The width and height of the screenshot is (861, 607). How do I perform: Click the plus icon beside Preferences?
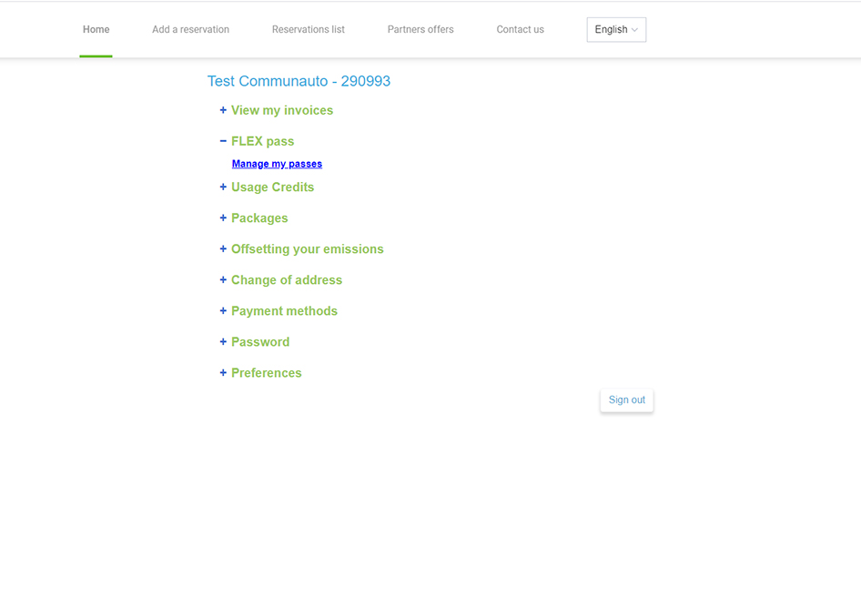coord(223,373)
